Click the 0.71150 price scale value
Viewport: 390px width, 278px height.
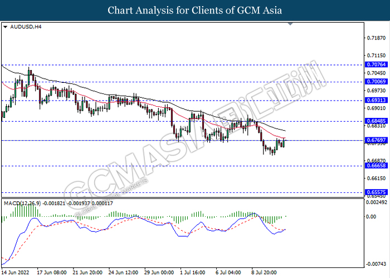click(376, 56)
